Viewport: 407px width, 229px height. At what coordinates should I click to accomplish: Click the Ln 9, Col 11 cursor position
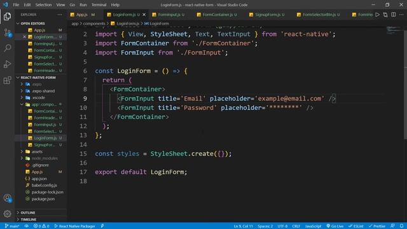pyautogui.click(x=243, y=226)
